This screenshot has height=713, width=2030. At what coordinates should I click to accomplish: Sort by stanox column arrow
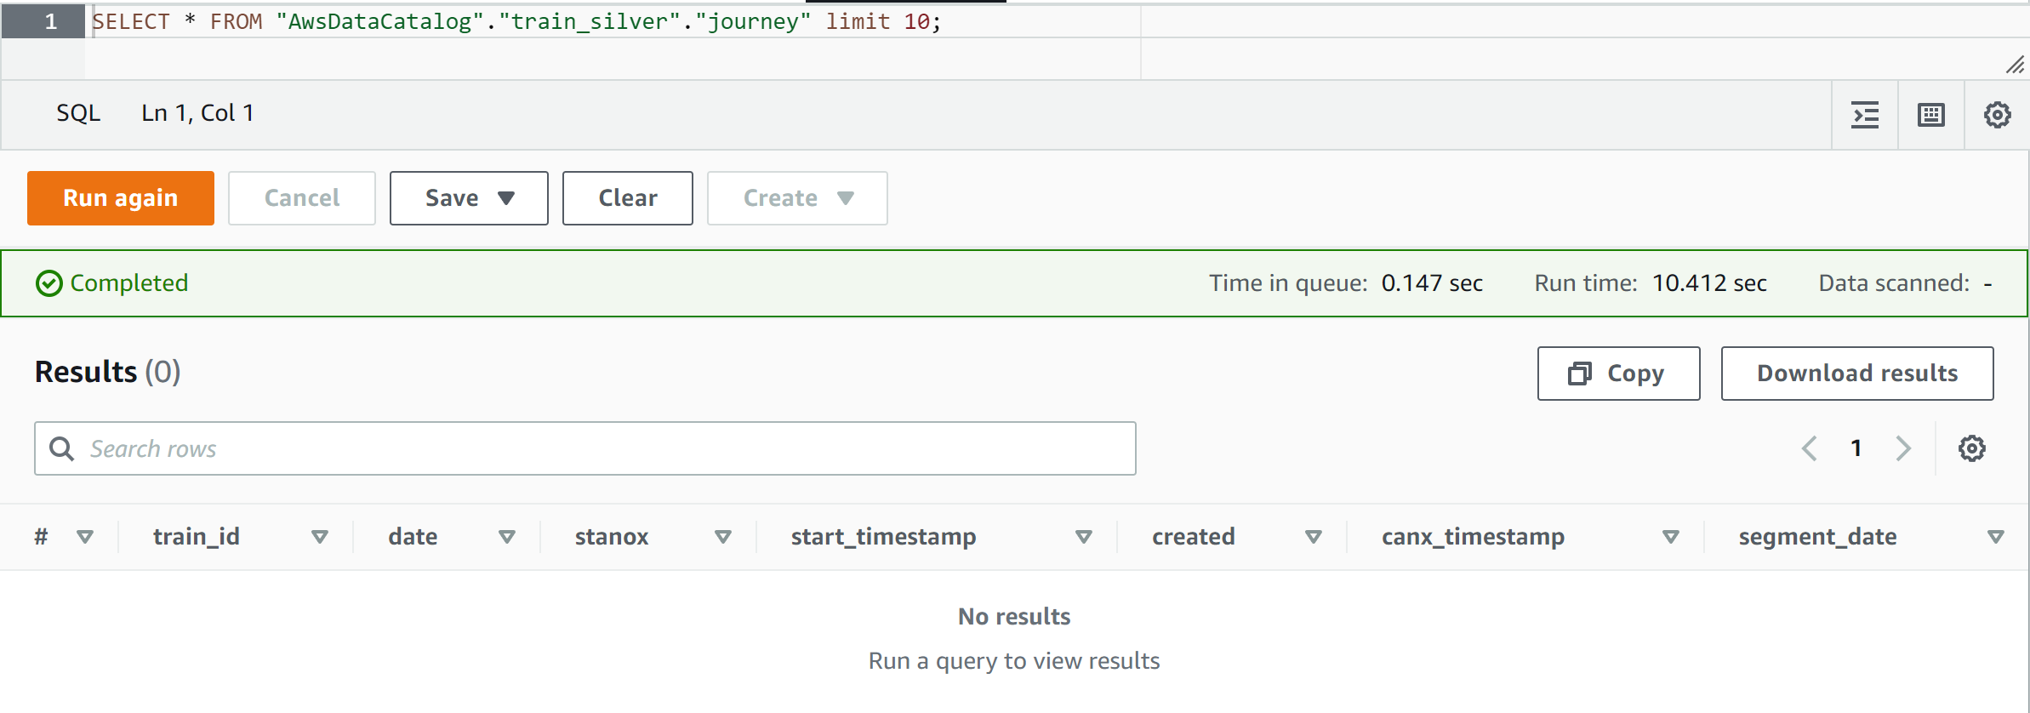(x=722, y=537)
